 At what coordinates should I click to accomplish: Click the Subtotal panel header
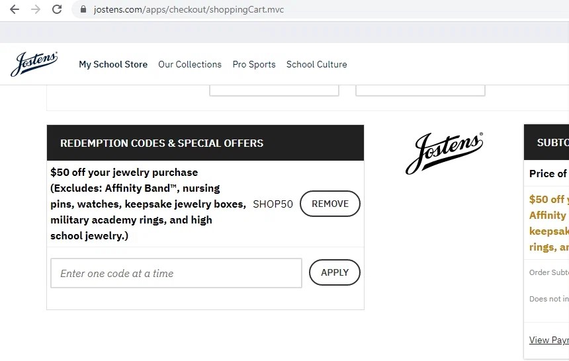coord(552,142)
